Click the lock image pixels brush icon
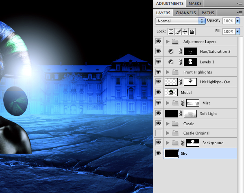 point(178,32)
